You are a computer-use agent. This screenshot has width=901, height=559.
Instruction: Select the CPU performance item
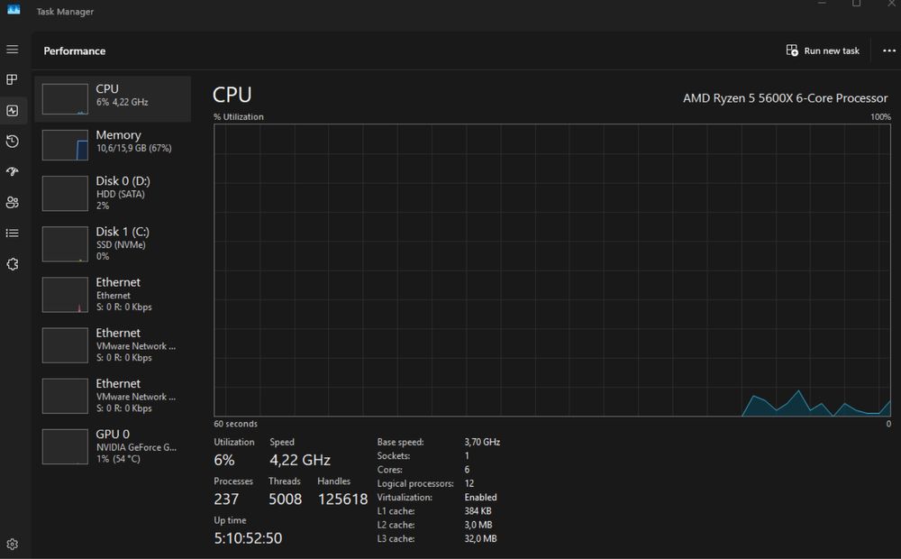point(113,99)
